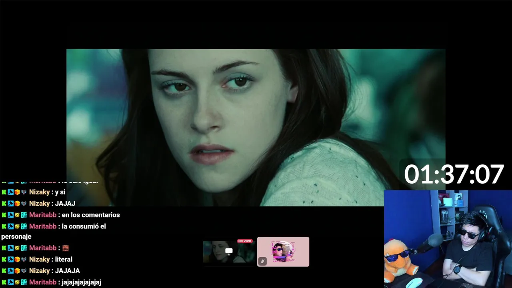Click the orange box badge beside 'Nizaky : y si'
Screen dimensions: 512x288
coord(17,192)
